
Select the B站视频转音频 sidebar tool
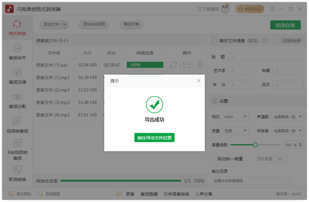[17, 151]
